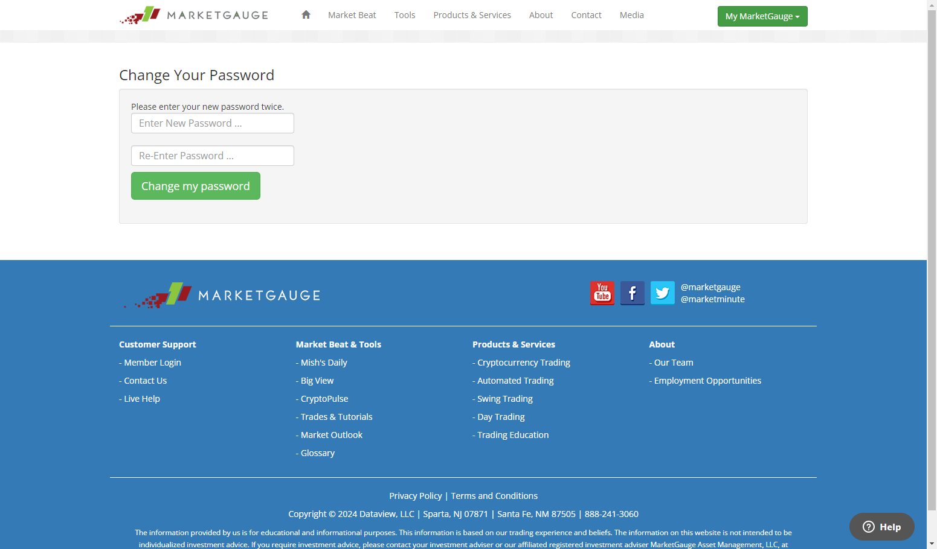Go to the Big View link

pyautogui.click(x=317, y=381)
